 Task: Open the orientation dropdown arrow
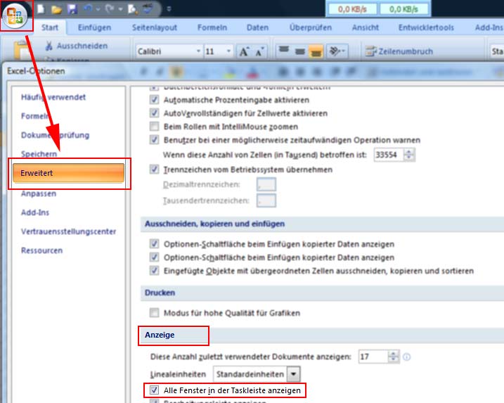(x=344, y=51)
